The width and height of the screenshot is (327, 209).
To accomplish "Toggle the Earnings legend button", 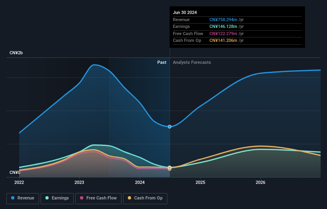I will click(57, 198).
